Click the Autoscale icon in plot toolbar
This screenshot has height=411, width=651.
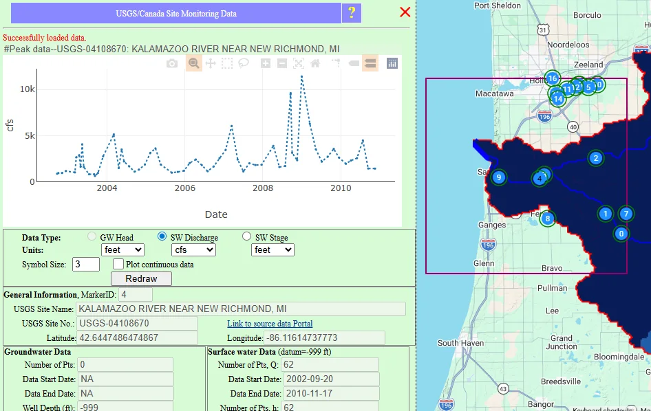299,63
